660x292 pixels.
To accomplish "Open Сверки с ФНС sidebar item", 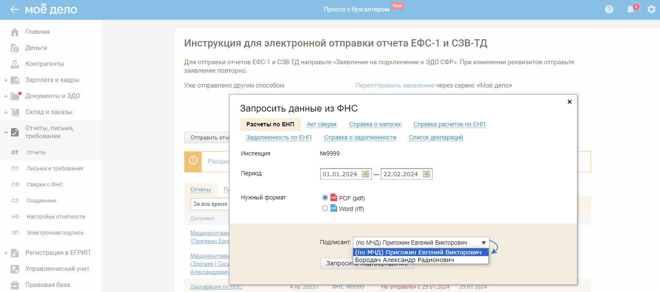I will [x=45, y=185].
